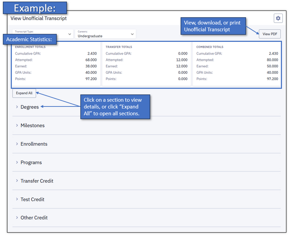Image resolution: width=289 pixels, height=235 pixels.
Task: Click the Transfer Credit section title
Action: tap(37, 181)
